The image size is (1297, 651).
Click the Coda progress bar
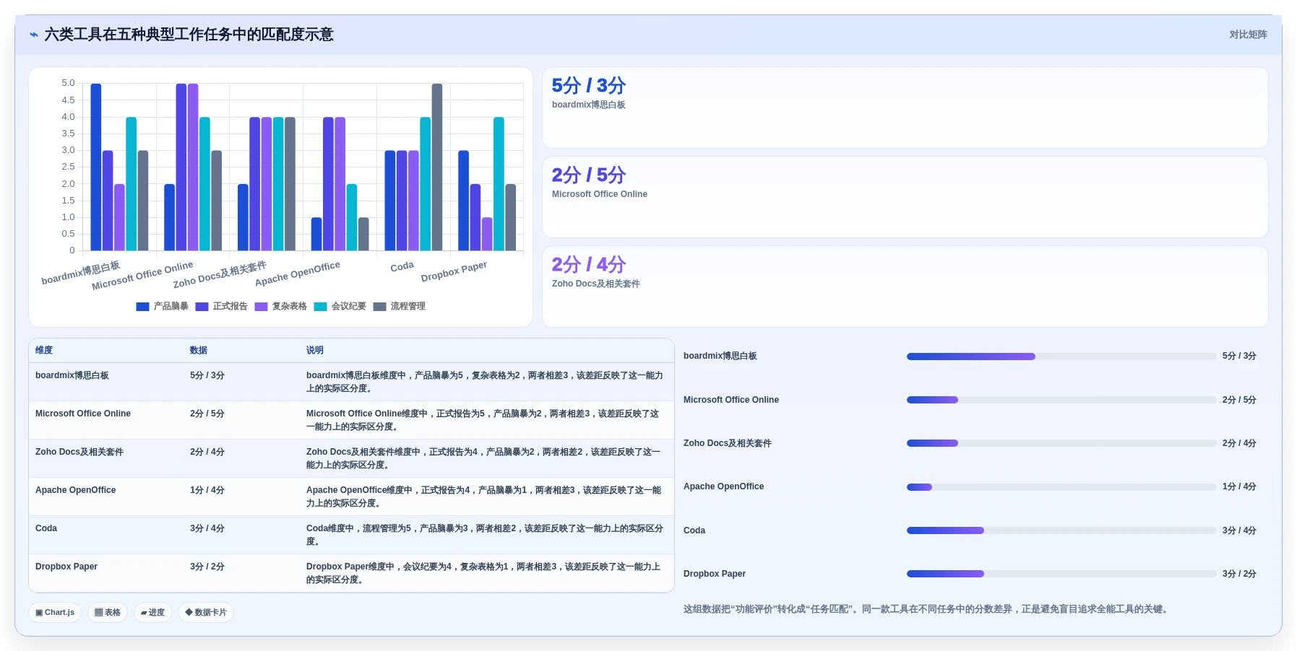(1061, 530)
